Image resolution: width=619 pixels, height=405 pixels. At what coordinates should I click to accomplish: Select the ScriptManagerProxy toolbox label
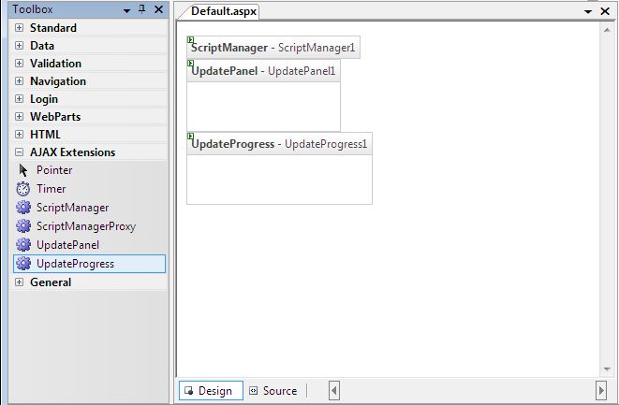[x=86, y=226]
